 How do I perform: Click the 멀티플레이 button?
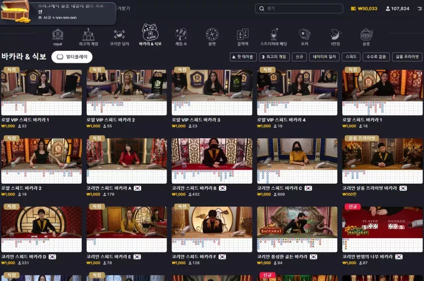coord(72,57)
